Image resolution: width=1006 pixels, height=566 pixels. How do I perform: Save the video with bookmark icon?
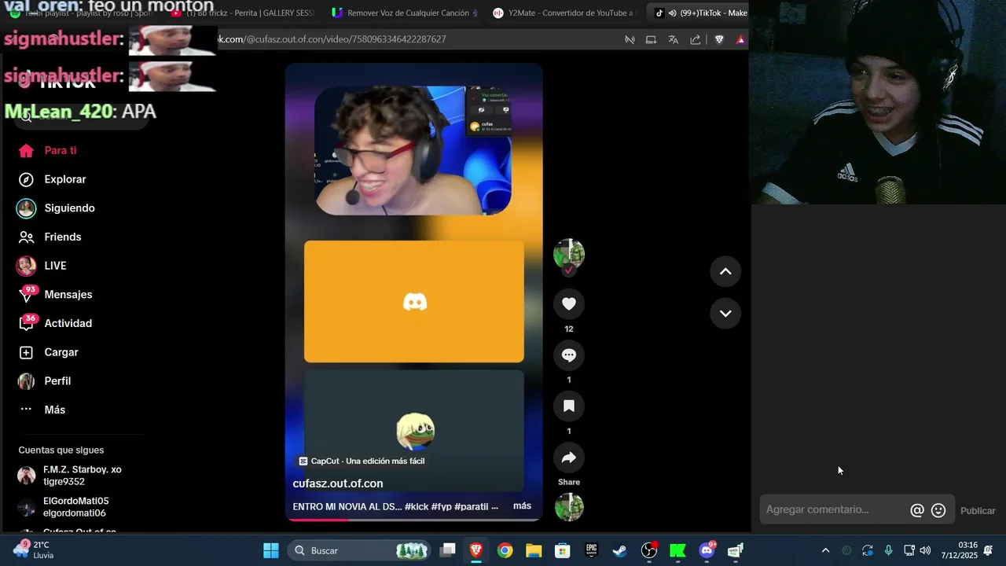[569, 406]
